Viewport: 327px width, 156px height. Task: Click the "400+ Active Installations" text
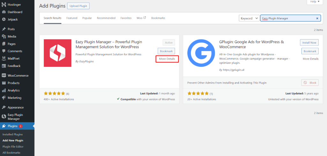[x=59, y=99]
